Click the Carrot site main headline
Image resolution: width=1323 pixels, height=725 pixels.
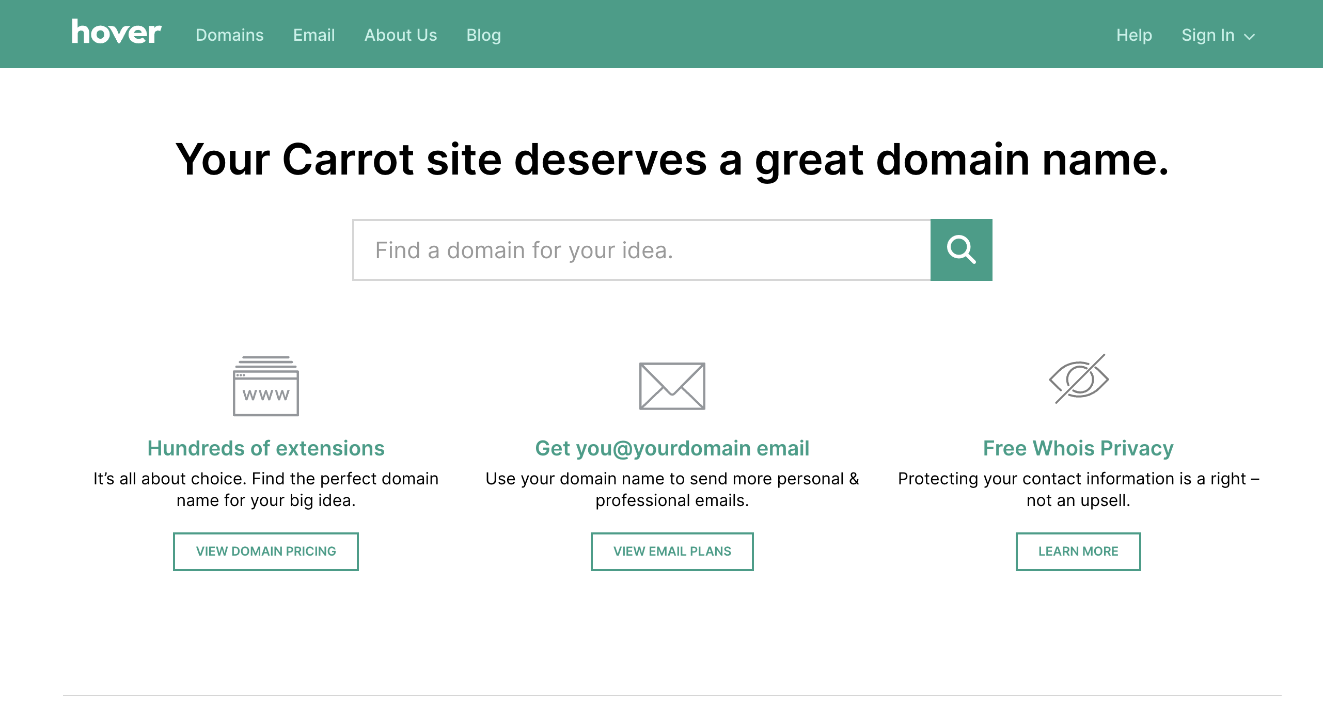(672, 160)
